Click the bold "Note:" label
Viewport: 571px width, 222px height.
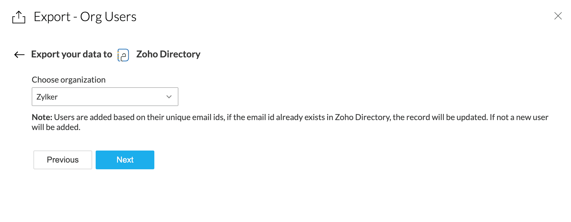coord(42,117)
